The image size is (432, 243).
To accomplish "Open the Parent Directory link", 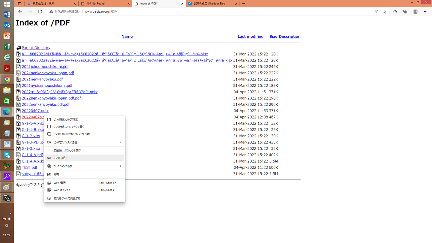I will pyautogui.click(x=36, y=48).
